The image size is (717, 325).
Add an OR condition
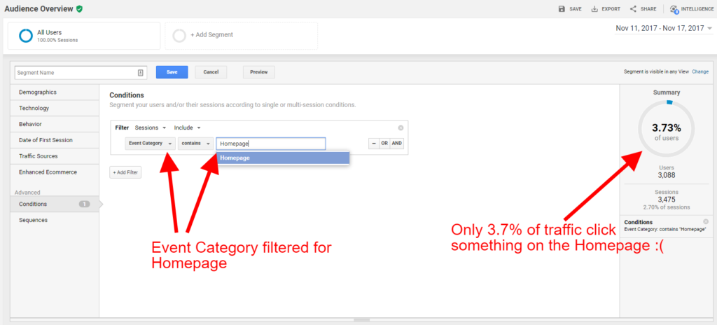384,144
